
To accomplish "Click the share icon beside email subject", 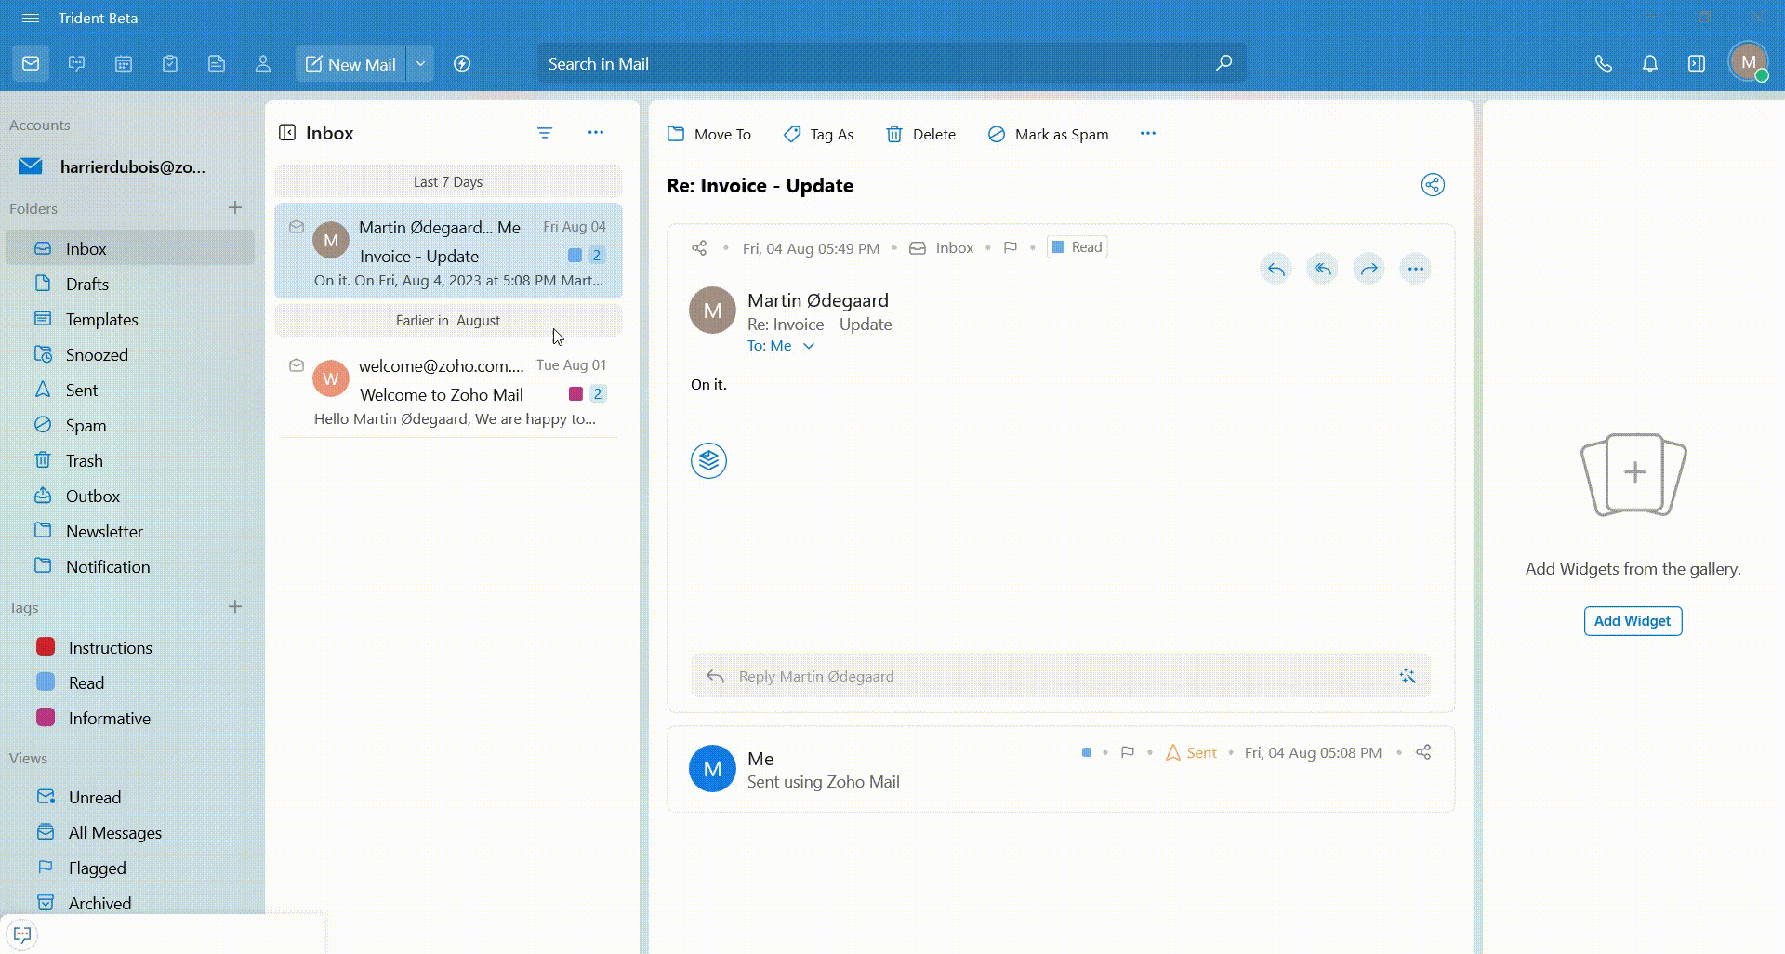I will 1433,185.
